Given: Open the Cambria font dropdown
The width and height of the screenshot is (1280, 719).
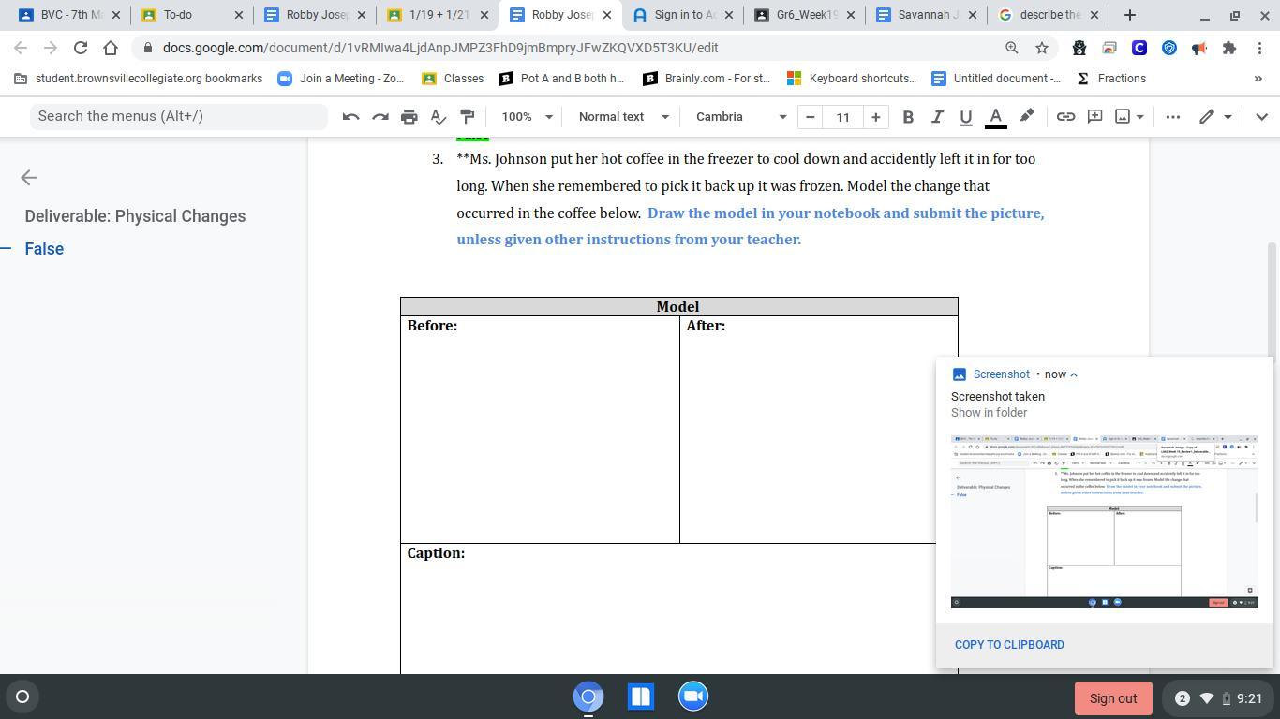Looking at the screenshot, I should [740, 117].
